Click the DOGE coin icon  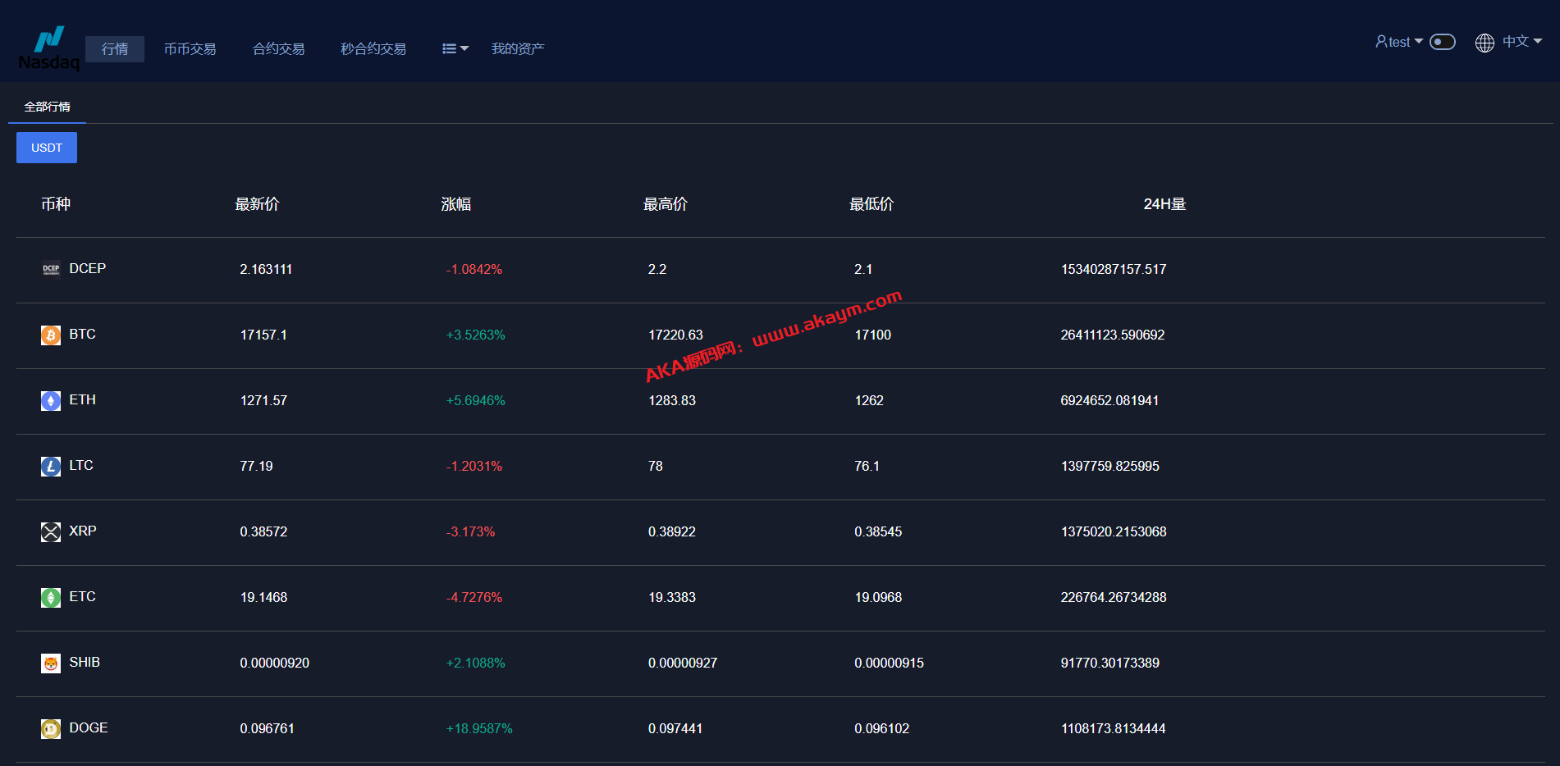pos(51,728)
